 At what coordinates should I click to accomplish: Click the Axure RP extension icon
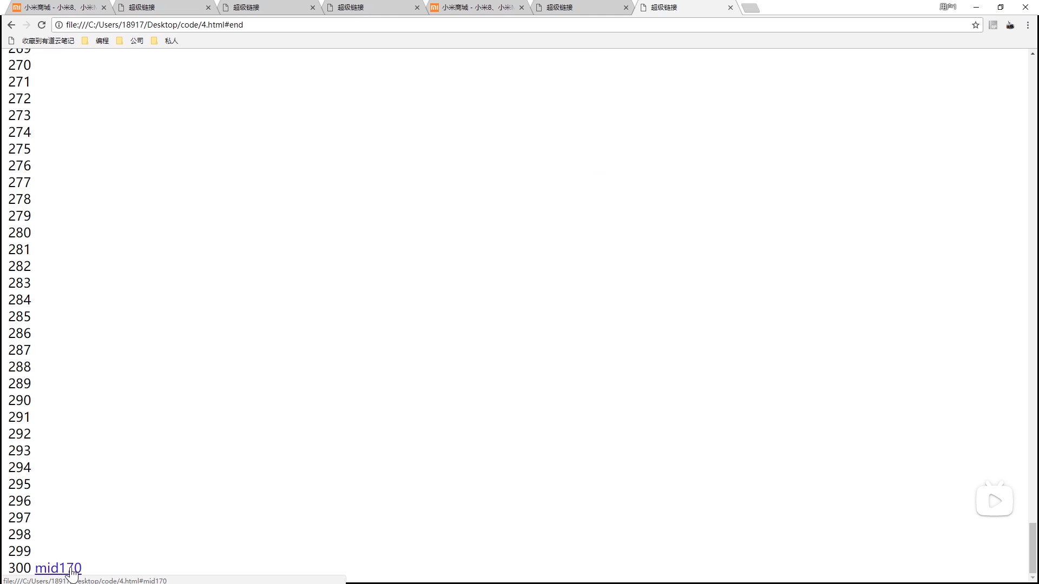[x=993, y=25]
